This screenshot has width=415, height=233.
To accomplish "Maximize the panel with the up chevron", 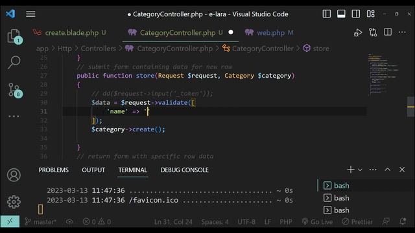I will [x=388, y=170].
